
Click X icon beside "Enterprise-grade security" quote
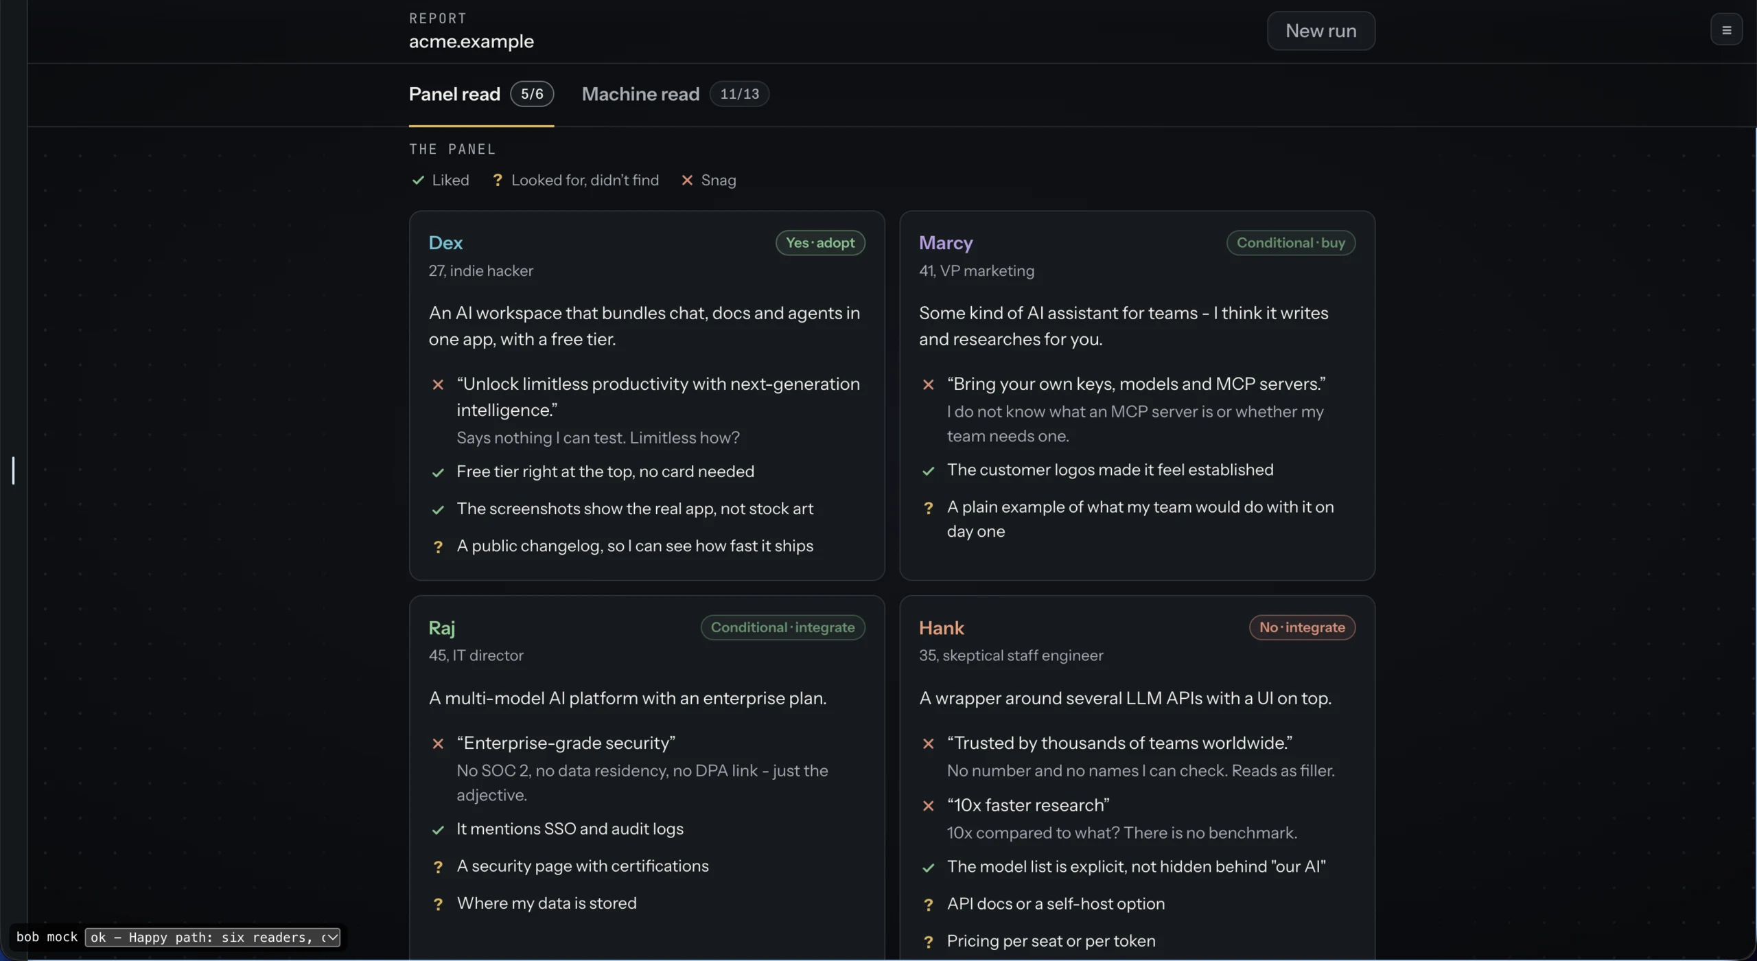(x=438, y=743)
